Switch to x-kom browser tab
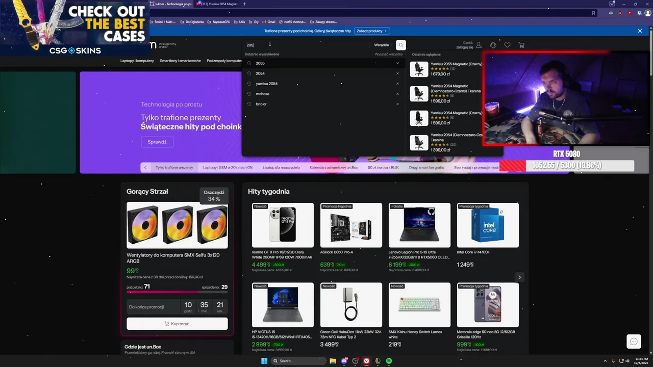The image size is (653, 367). point(172,4)
